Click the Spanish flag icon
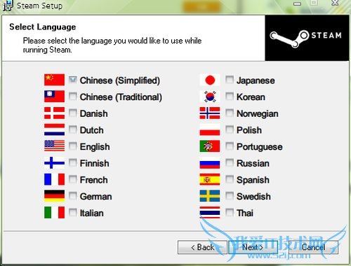The image size is (351, 266). tap(210, 179)
